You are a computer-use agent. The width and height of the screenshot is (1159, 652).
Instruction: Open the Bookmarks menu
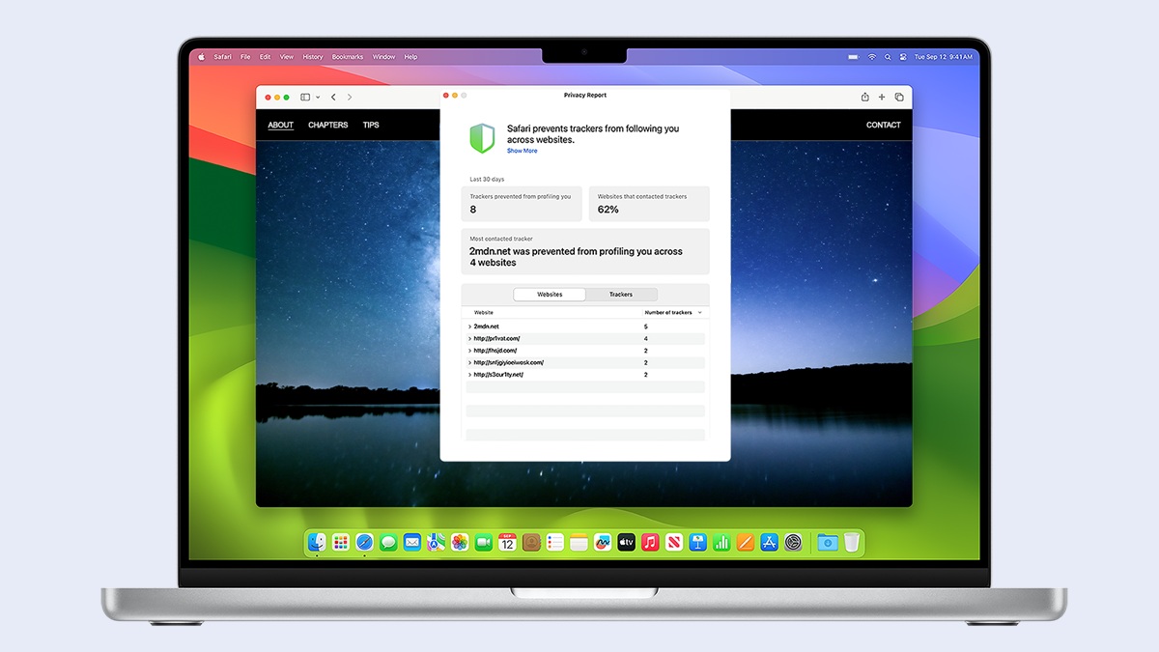[347, 56]
